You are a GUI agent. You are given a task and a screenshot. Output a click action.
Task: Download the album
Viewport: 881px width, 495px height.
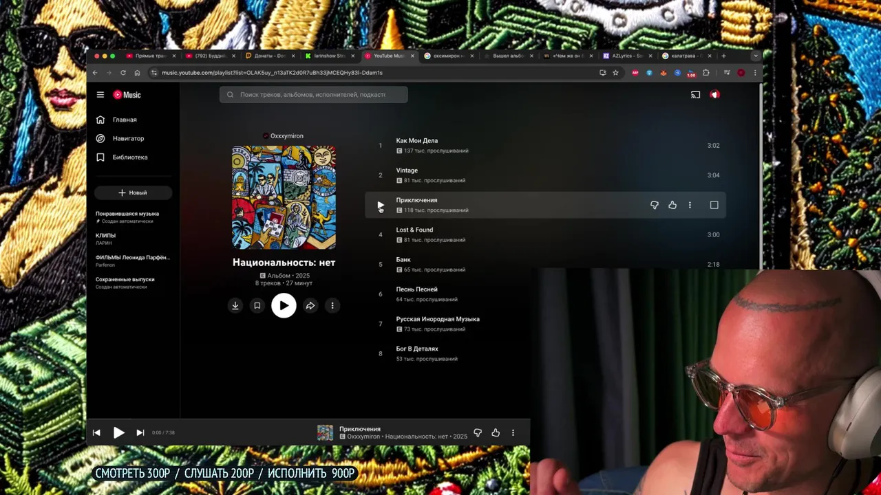235,306
